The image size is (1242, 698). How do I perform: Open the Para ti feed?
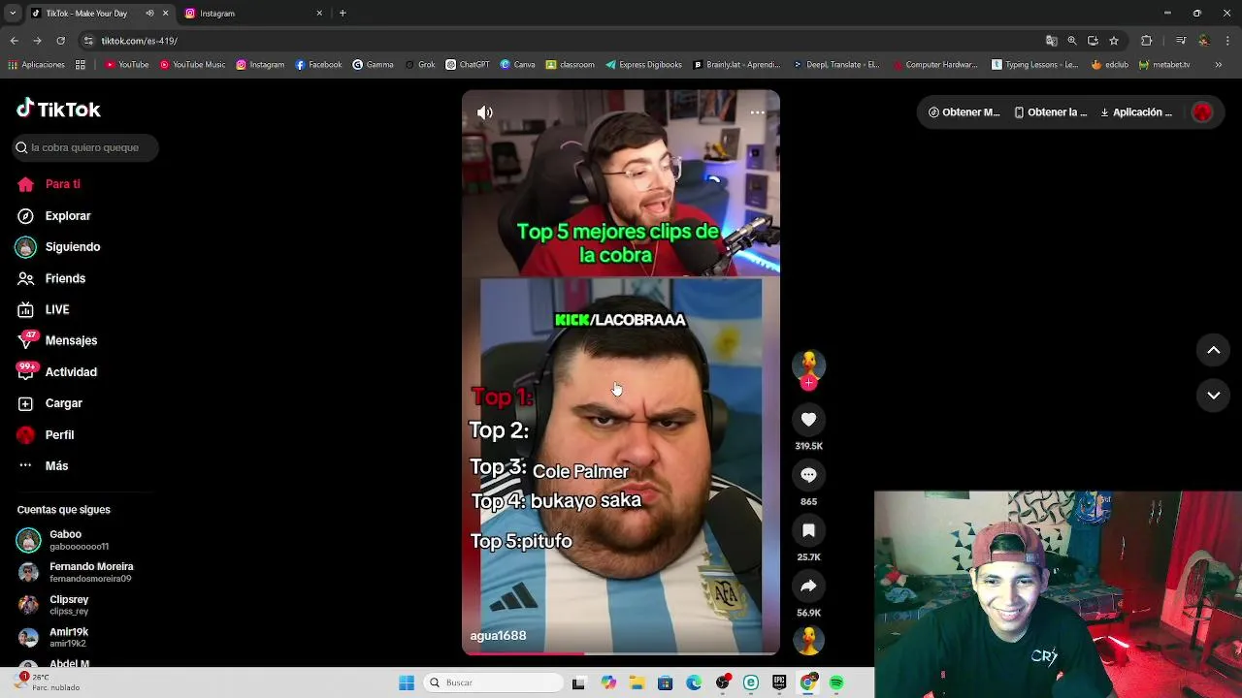(49, 184)
